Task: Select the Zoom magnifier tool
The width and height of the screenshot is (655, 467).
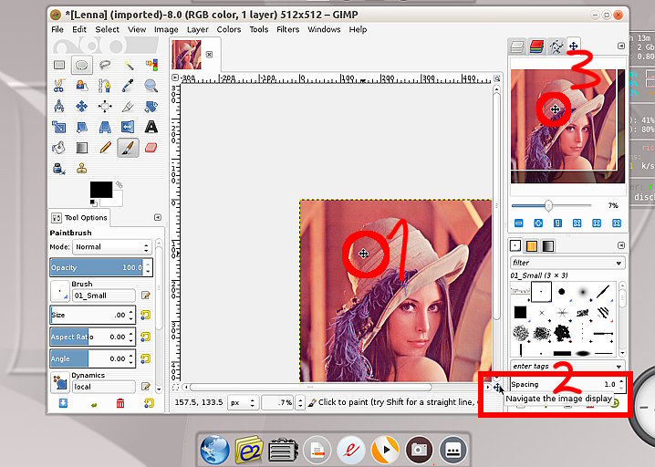Action: point(151,86)
